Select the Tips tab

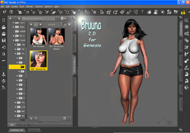(x=12, y=125)
